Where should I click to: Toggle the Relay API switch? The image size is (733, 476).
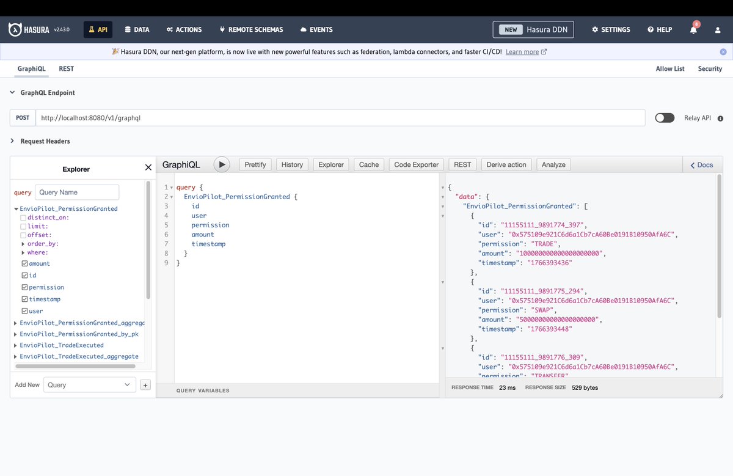[x=665, y=118]
